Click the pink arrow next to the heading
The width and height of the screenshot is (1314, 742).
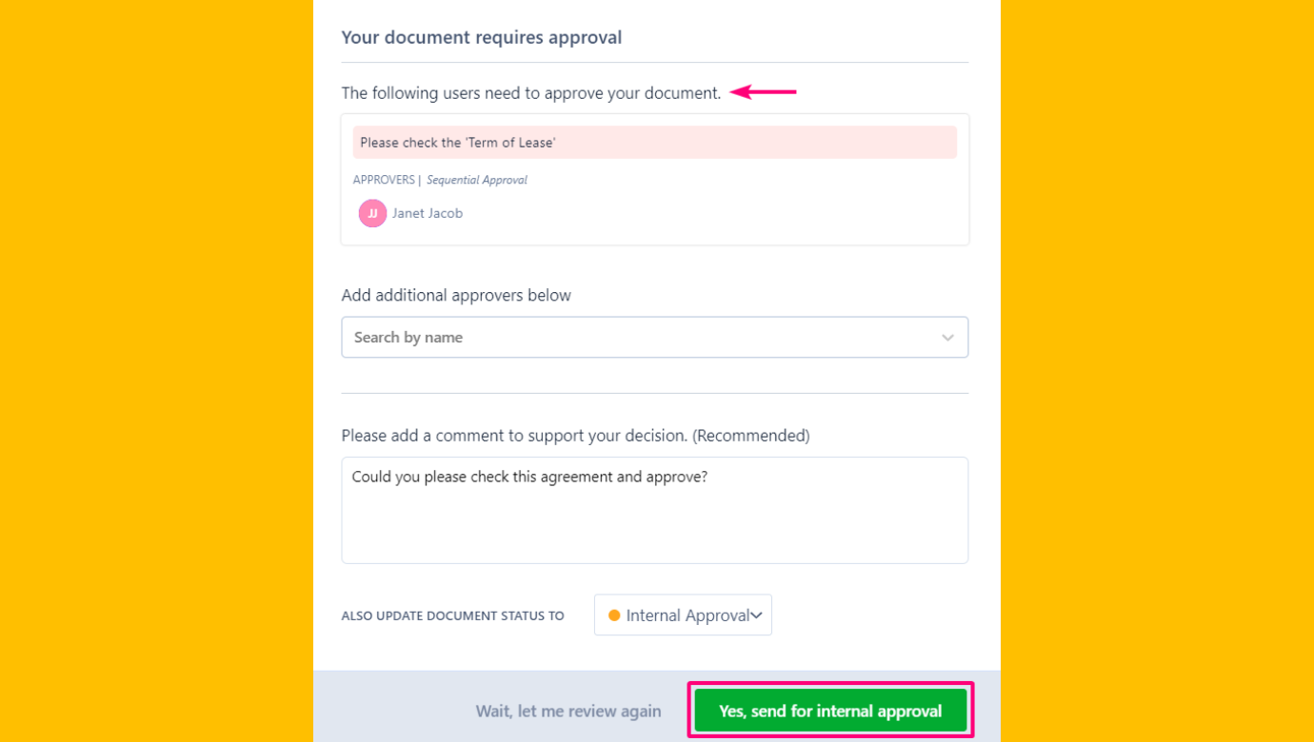762,92
